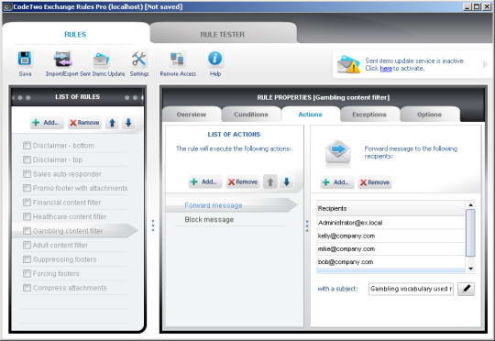
Task: Select the Compress attachments rule name
Action: [x=70, y=288]
